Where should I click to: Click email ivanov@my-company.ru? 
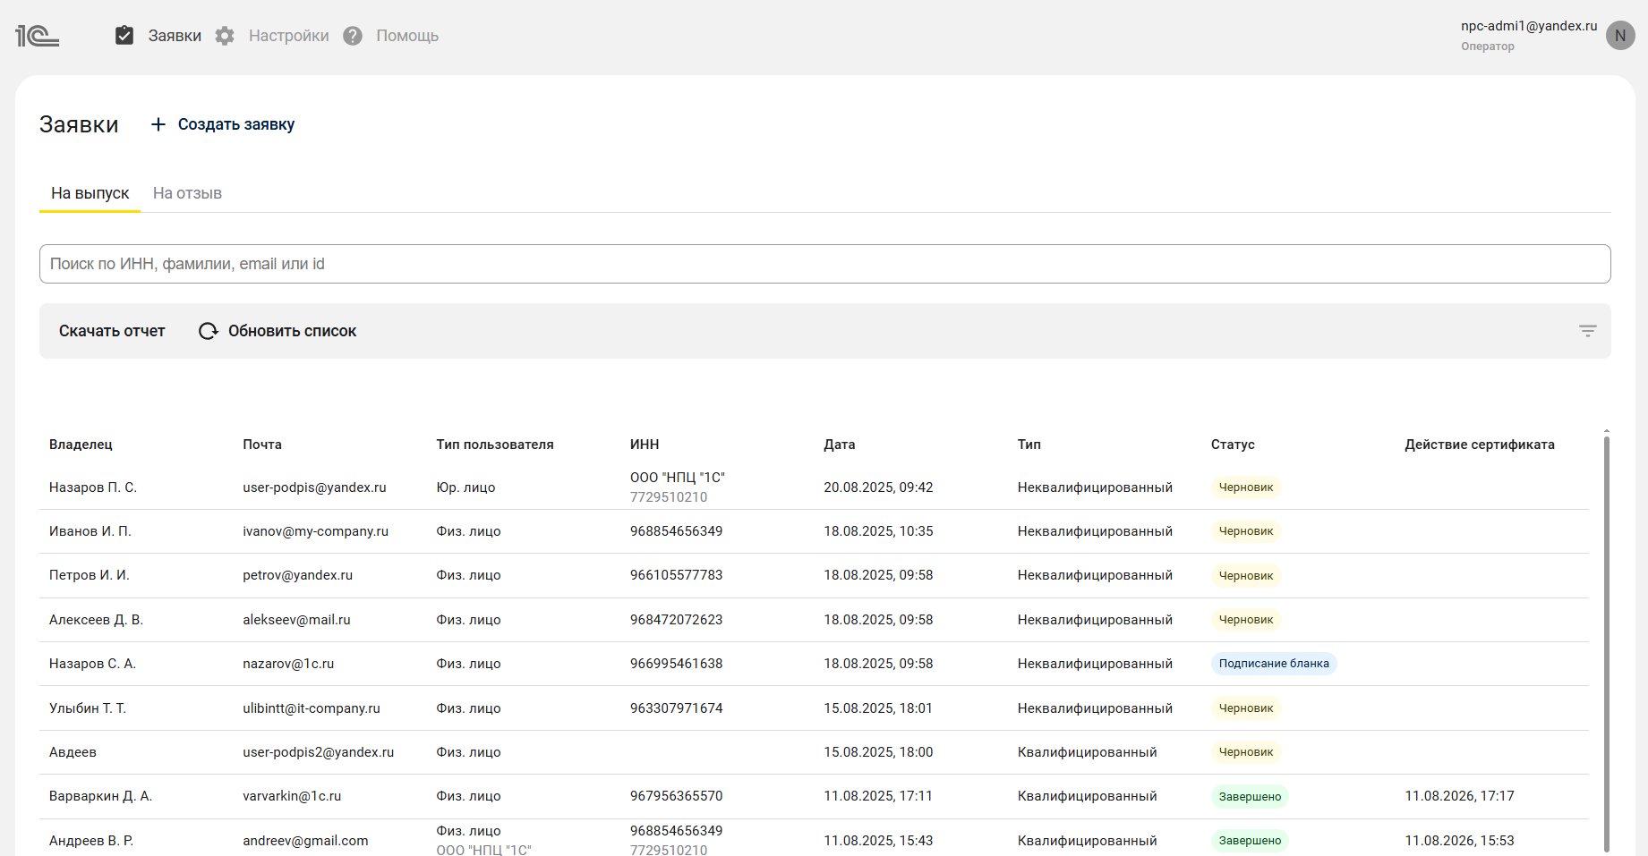coord(315,531)
